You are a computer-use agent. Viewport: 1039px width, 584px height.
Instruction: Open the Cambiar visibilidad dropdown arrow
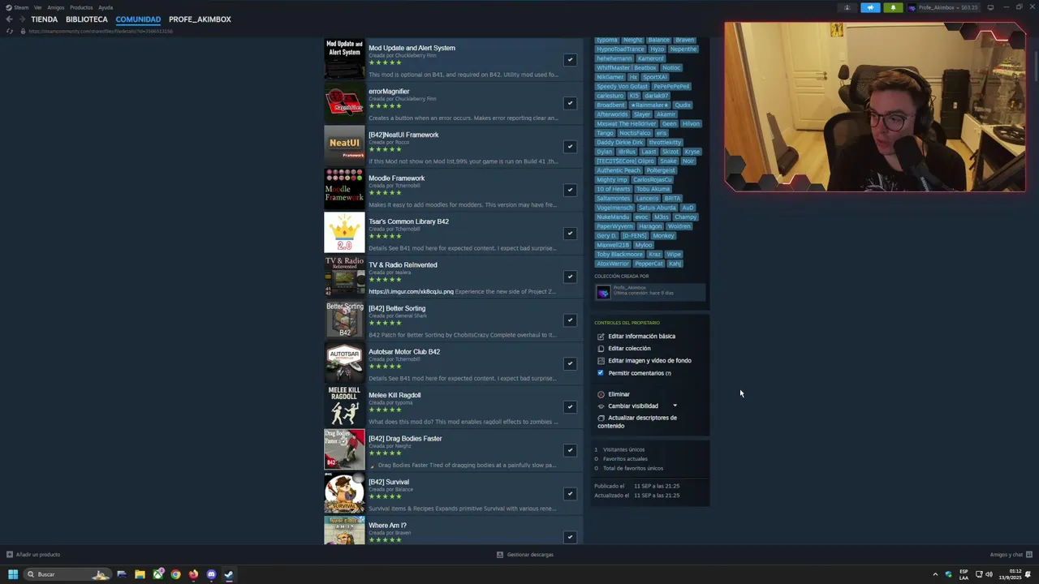(675, 406)
